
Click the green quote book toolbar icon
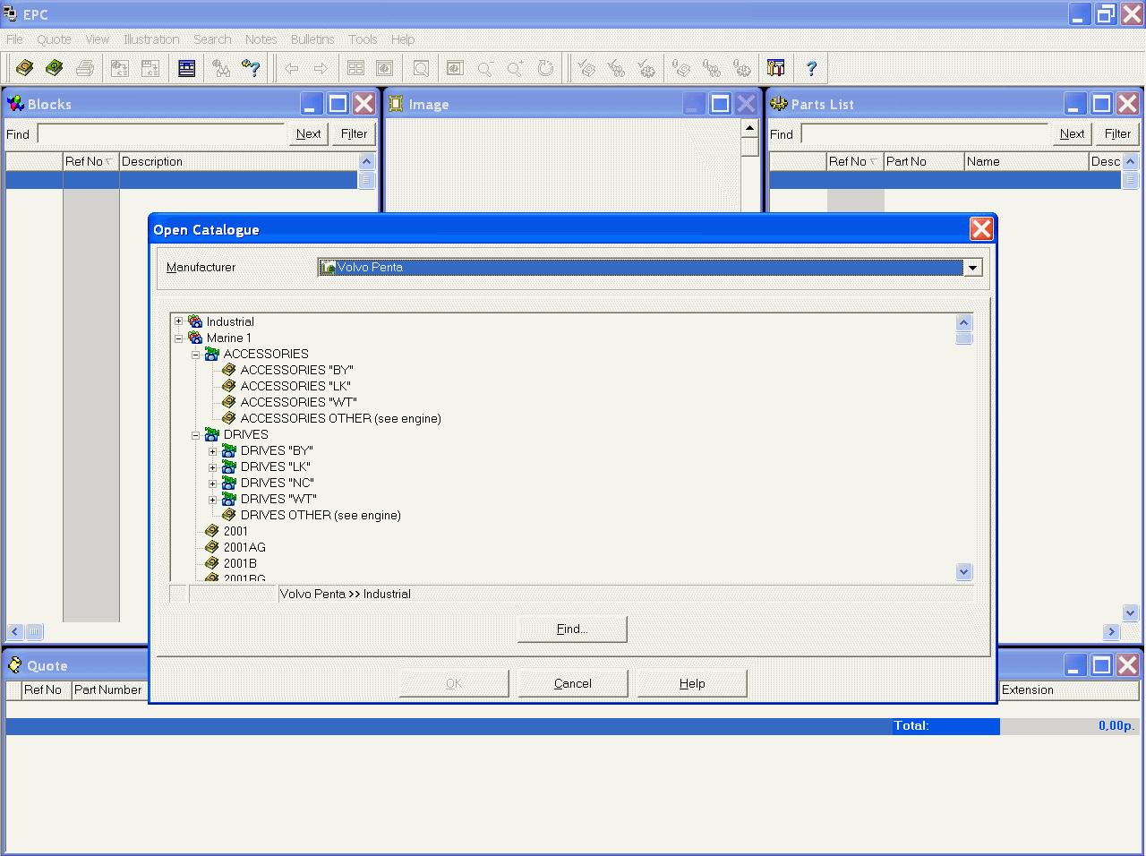(55, 68)
